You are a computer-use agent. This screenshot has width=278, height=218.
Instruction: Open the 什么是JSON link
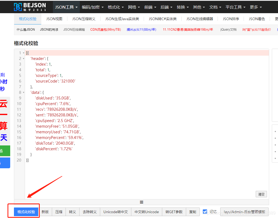click(26, 30)
